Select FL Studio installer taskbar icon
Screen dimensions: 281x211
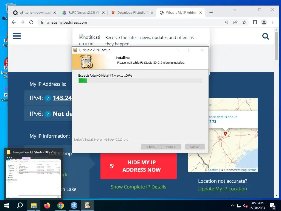pos(88,206)
